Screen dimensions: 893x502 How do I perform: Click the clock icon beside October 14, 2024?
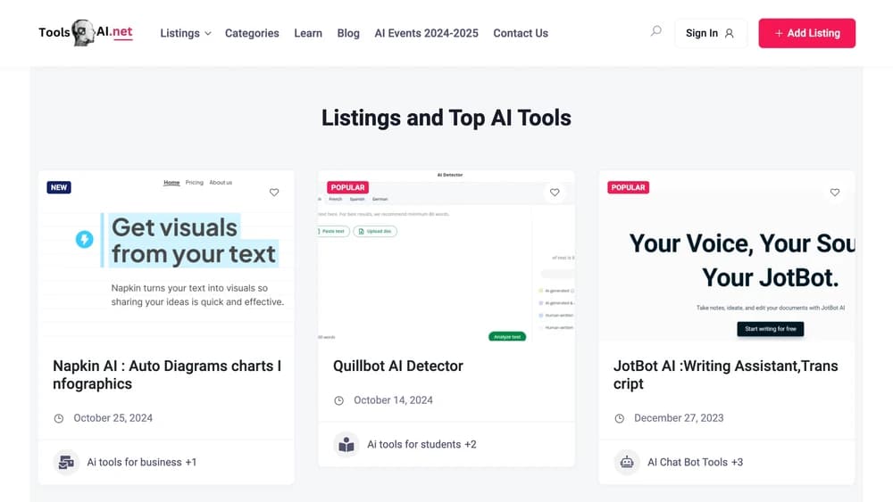(x=338, y=401)
